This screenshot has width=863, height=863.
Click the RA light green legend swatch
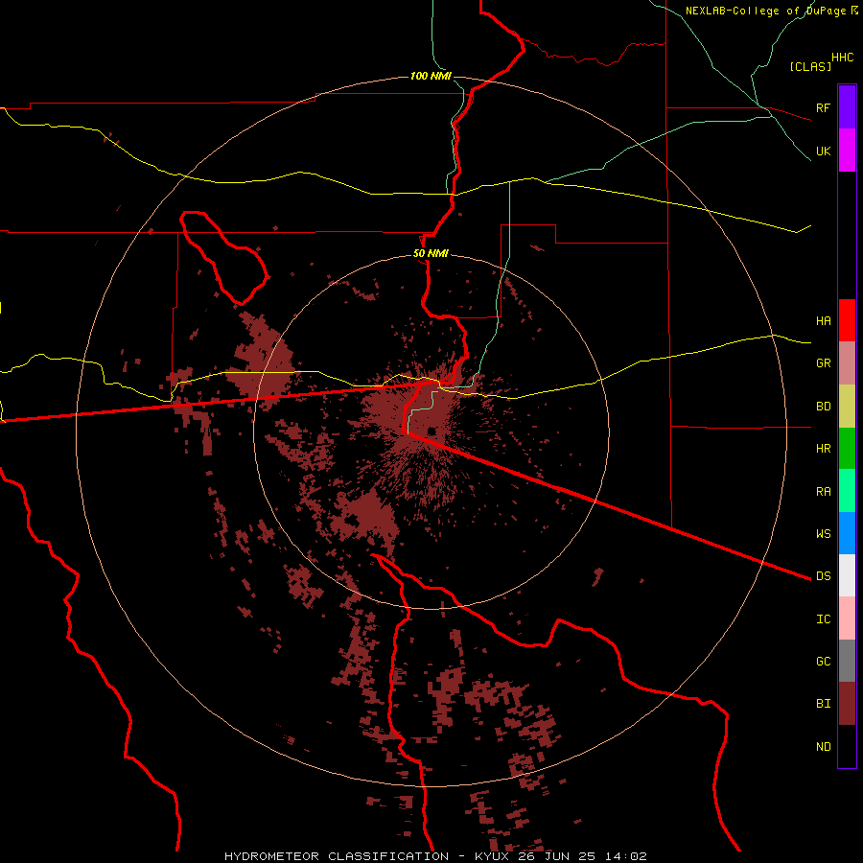847,491
